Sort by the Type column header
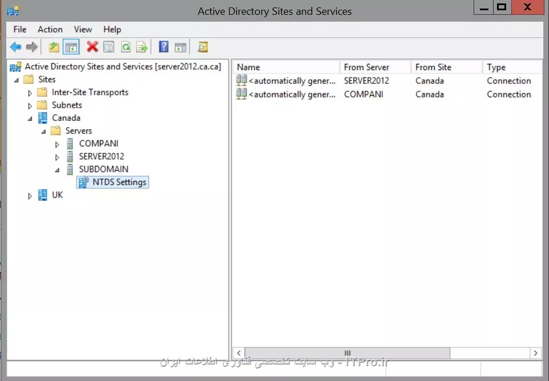The width and height of the screenshot is (549, 381). click(512, 67)
